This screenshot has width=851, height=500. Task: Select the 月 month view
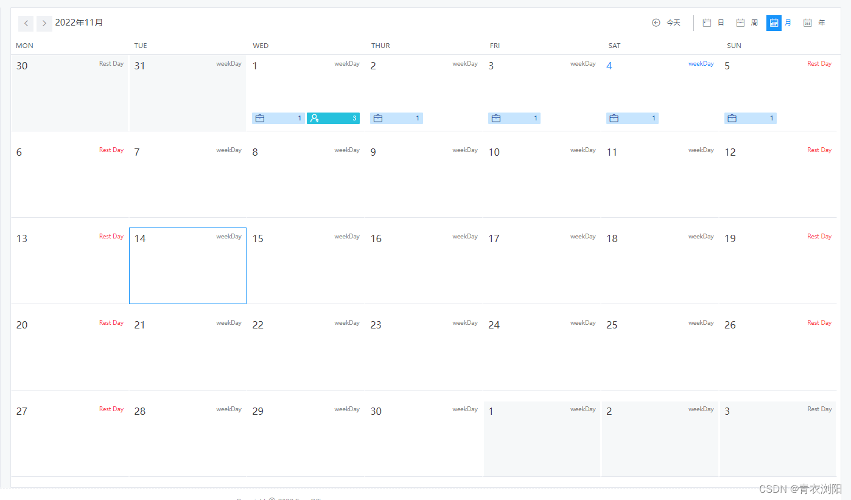tap(780, 23)
